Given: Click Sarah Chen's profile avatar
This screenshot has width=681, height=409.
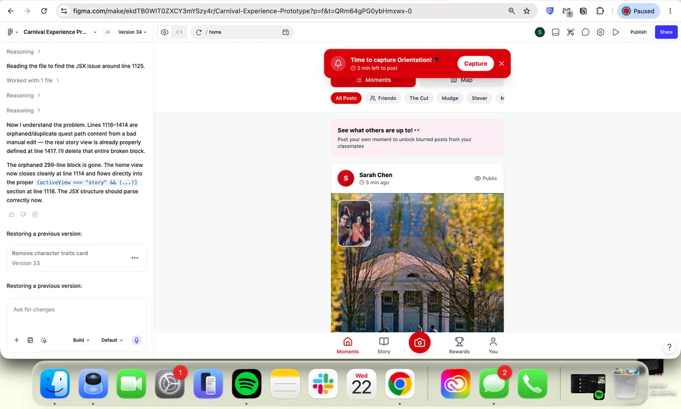Looking at the screenshot, I should pos(346,178).
